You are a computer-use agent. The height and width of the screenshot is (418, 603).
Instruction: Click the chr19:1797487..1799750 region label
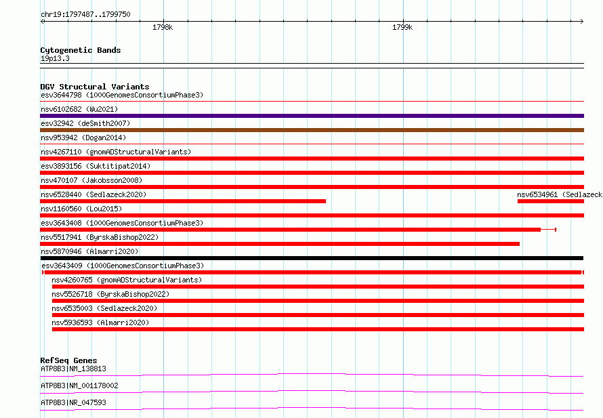(85, 14)
